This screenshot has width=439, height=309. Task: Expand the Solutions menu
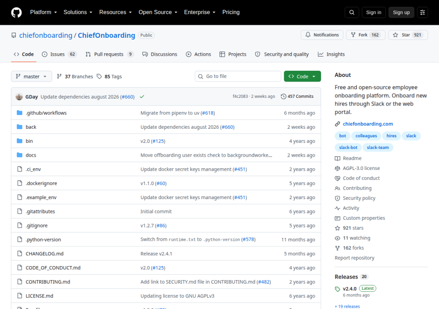[78, 12]
